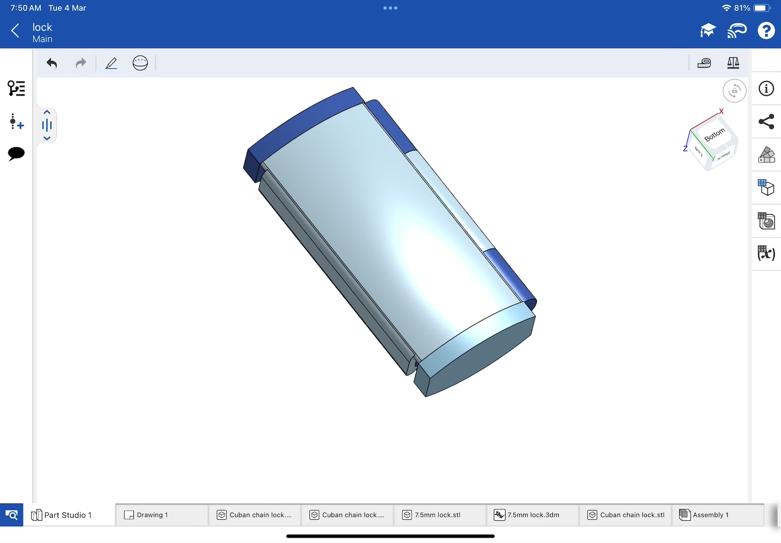Tap the redo arrow
This screenshot has height=543, width=781.
(x=81, y=63)
